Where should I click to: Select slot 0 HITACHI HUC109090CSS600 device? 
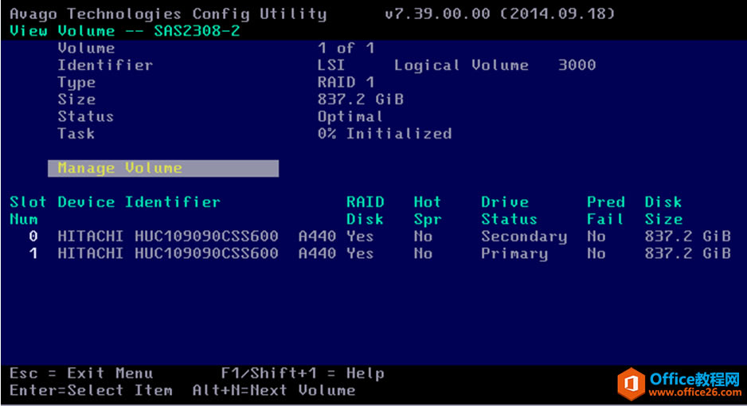tap(168, 236)
